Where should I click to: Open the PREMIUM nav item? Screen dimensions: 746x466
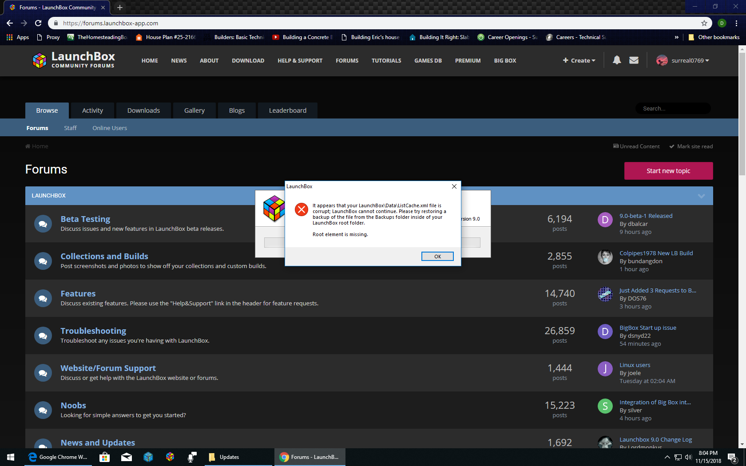(468, 61)
